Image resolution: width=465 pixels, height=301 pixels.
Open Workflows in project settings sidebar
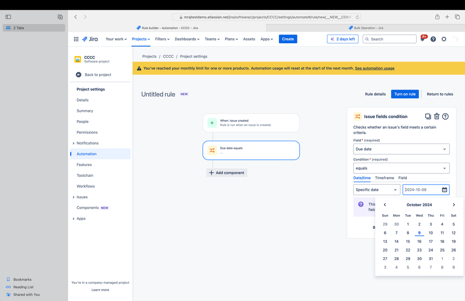(x=86, y=186)
